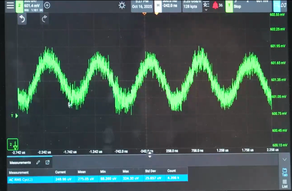Switch results to Tab view
Screen dimensions: 292x191
click(284, 172)
